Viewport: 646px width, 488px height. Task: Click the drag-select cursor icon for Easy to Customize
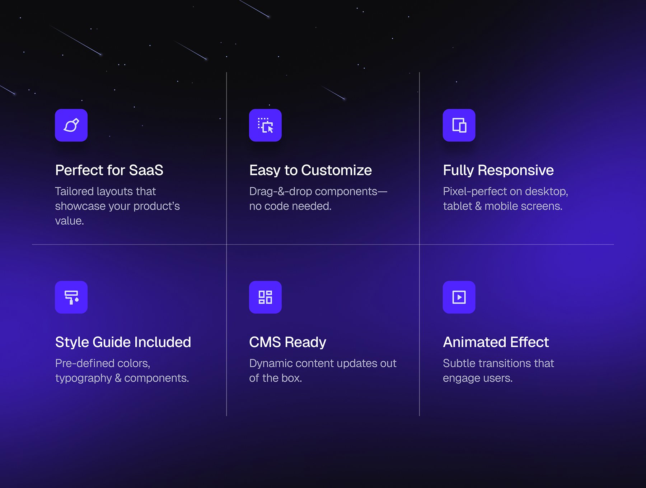(x=265, y=125)
